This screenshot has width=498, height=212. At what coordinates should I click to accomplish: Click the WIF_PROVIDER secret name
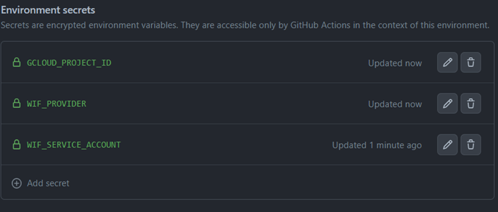pyautogui.click(x=56, y=104)
